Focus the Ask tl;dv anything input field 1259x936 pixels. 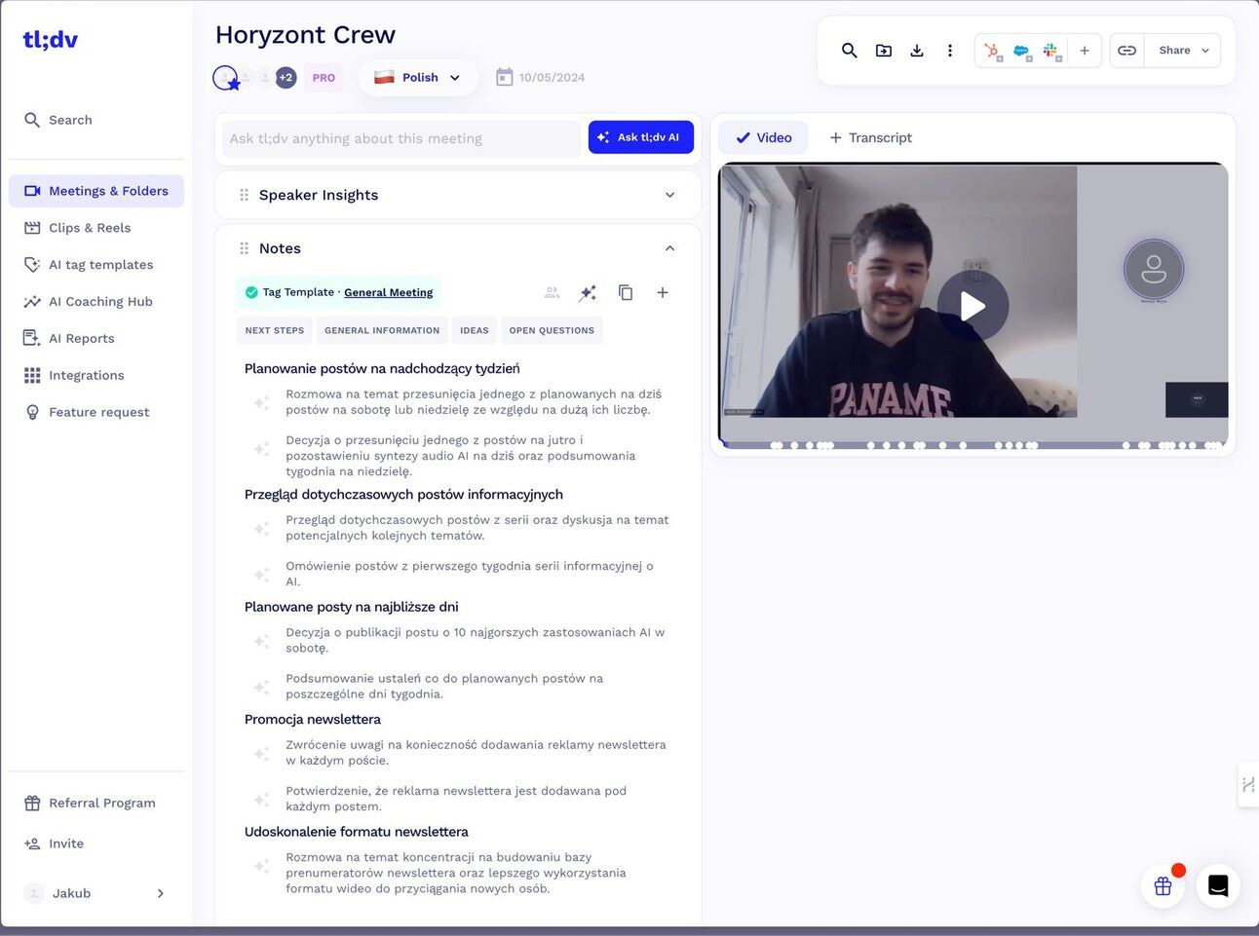(401, 138)
